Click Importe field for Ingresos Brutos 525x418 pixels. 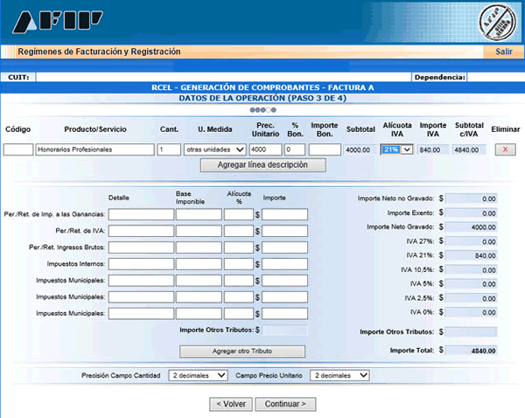(x=284, y=247)
